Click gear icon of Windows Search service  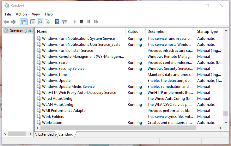pos(39,63)
